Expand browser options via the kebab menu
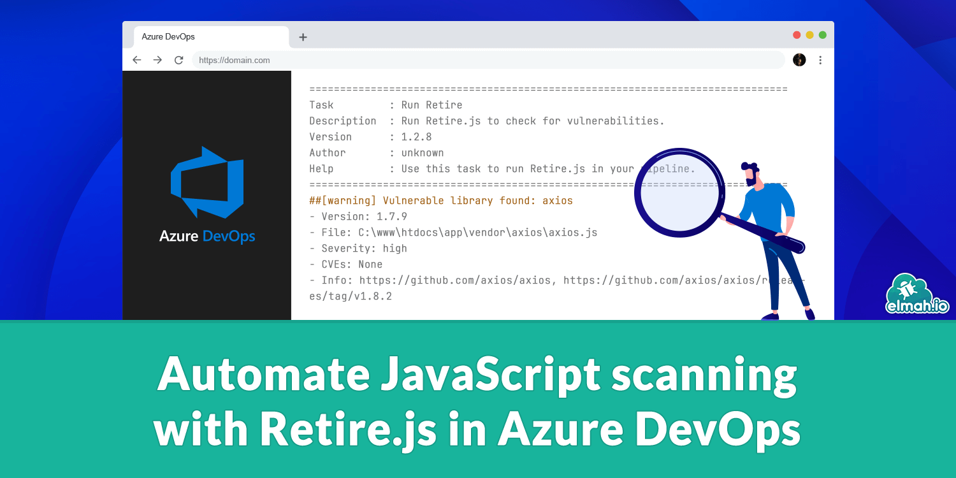This screenshot has height=478, width=956. 820,60
